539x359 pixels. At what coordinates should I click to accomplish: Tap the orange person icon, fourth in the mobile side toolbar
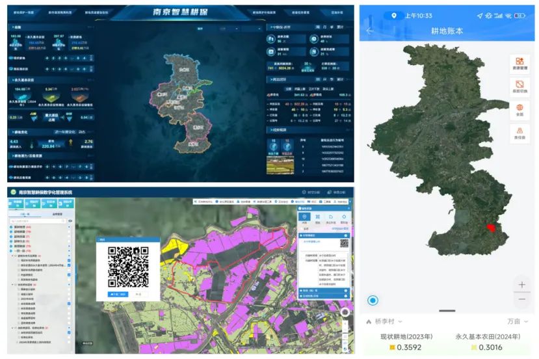pos(519,133)
